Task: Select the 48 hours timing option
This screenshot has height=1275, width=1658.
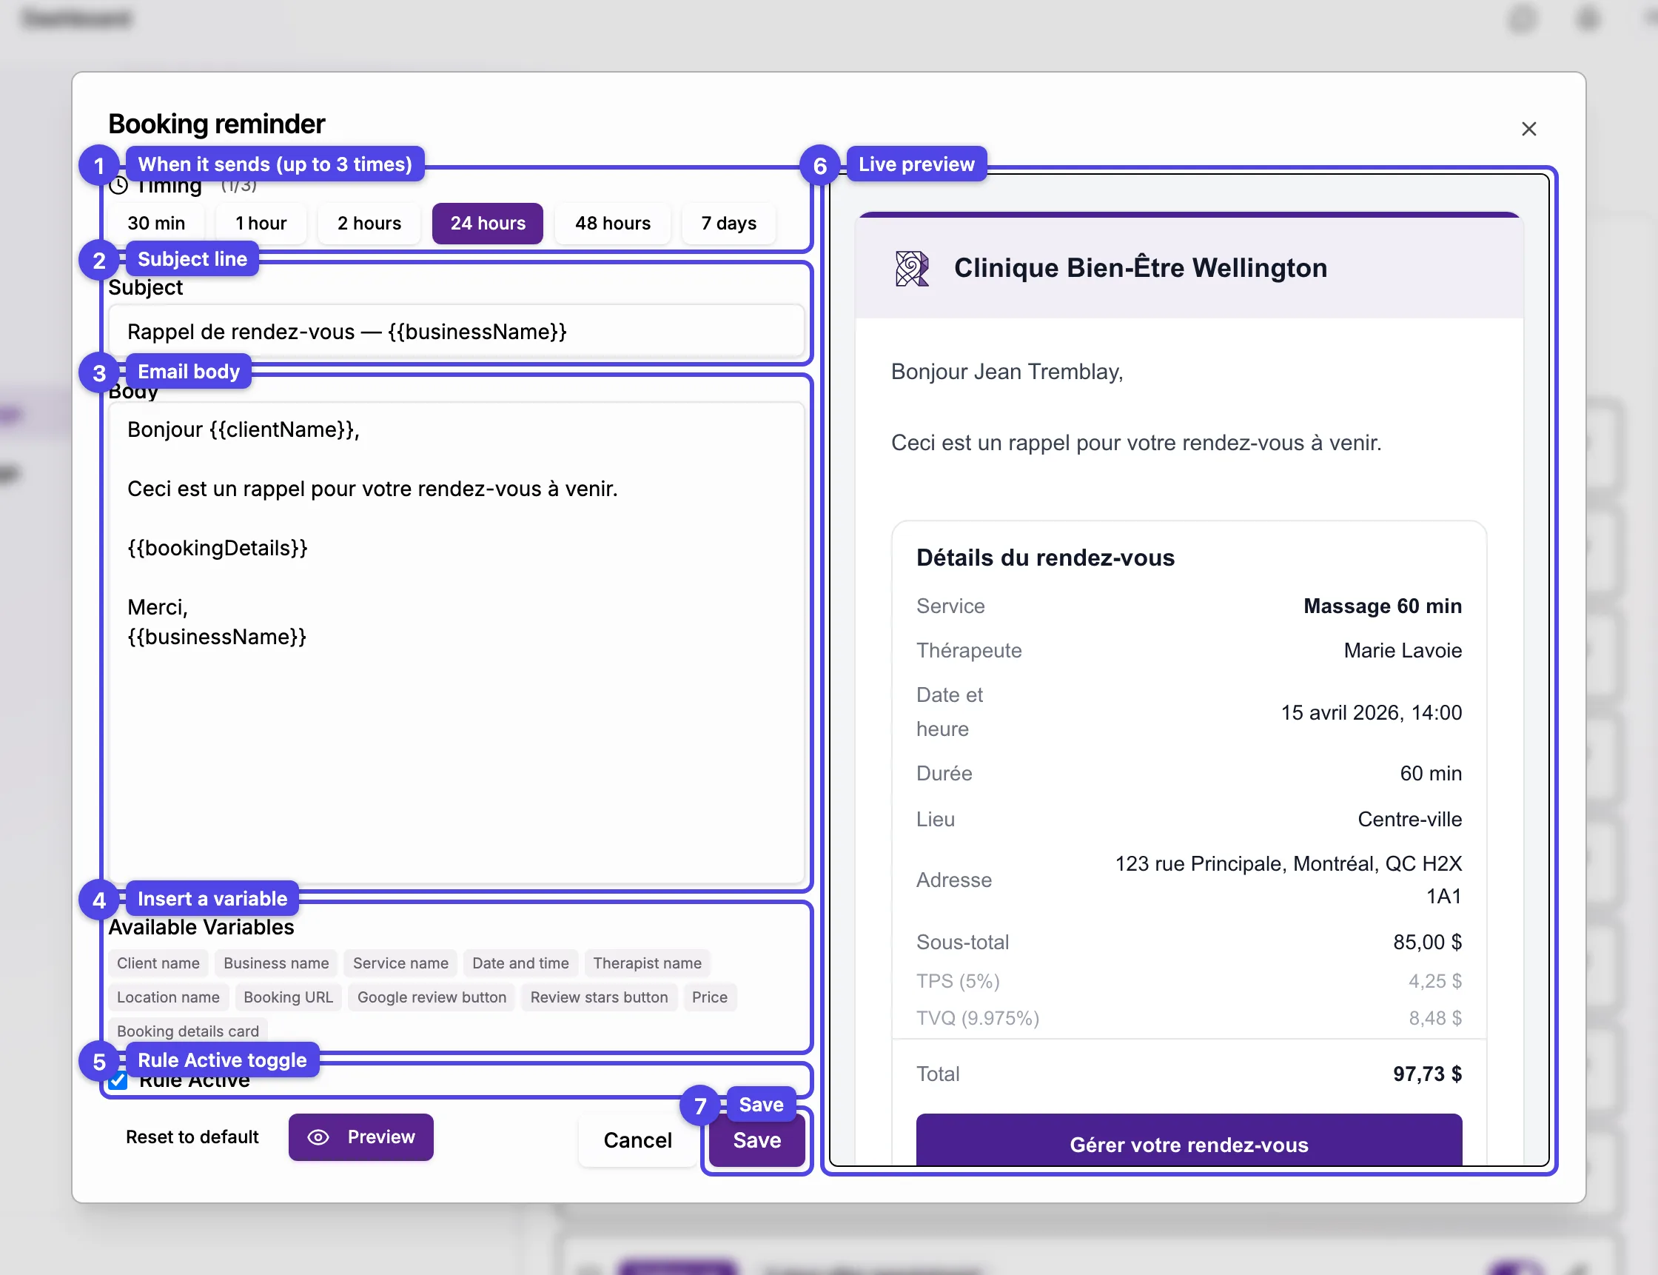Action: pyautogui.click(x=613, y=223)
